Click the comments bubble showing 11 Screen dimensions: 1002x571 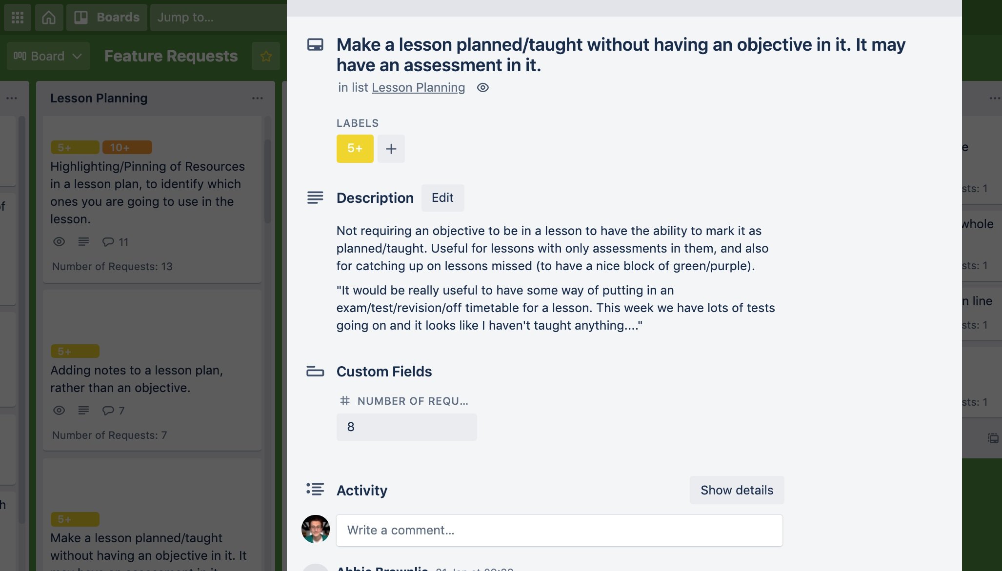pyautogui.click(x=115, y=242)
